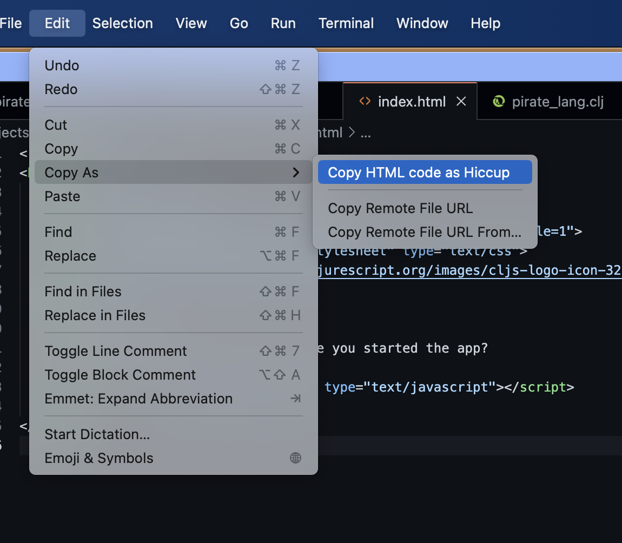Switch to the pirate_lang.clj tab
The image size is (622, 543).
(x=557, y=102)
